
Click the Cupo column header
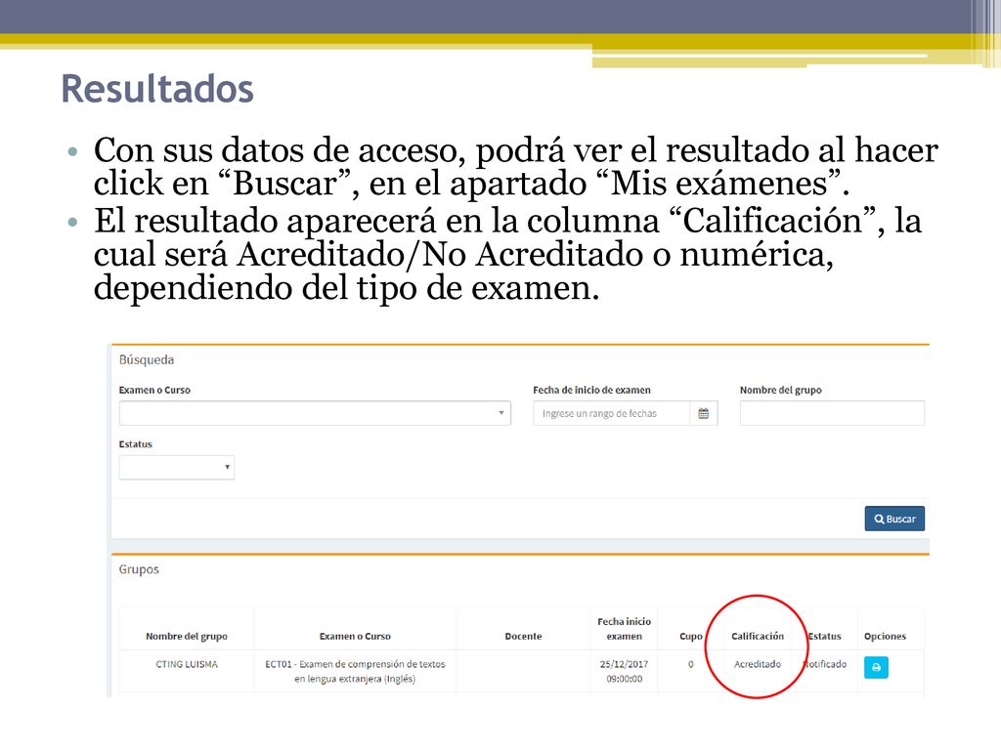691,636
